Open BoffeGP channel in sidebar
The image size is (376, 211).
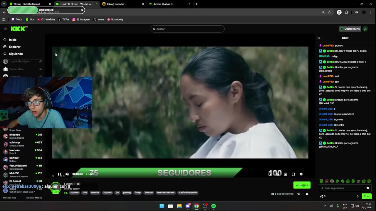22,159
